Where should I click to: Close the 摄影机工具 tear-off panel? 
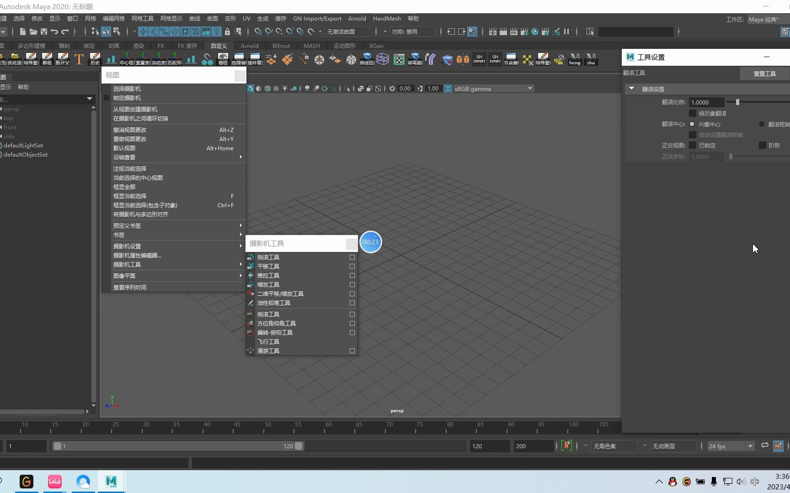coord(351,244)
